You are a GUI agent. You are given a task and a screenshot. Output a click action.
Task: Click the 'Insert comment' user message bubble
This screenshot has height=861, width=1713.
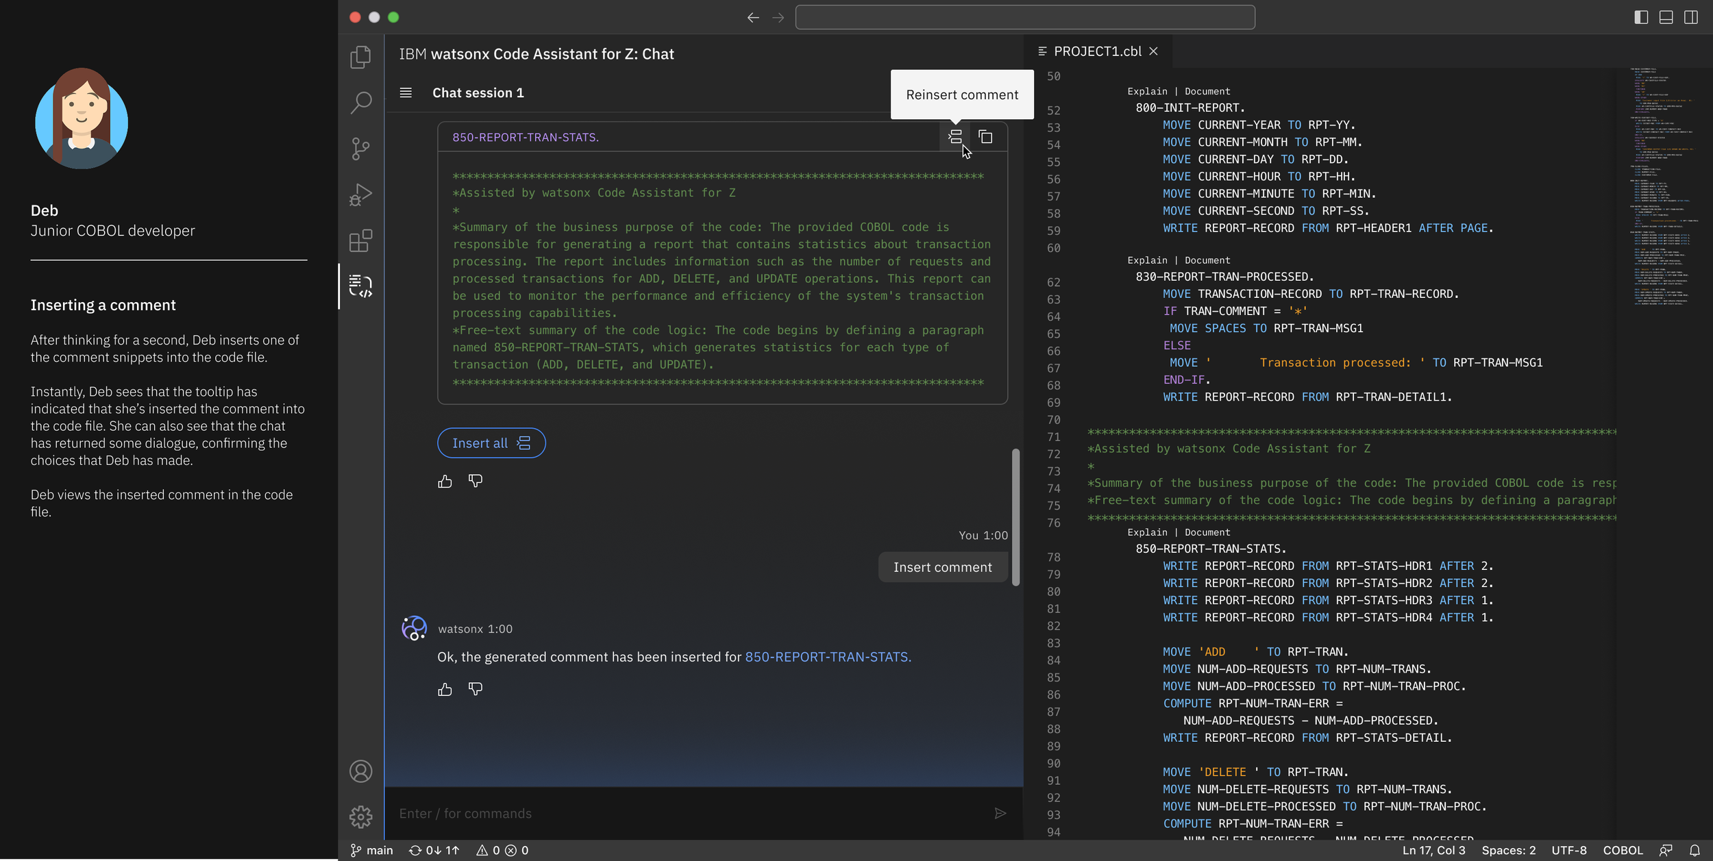click(943, 567)
